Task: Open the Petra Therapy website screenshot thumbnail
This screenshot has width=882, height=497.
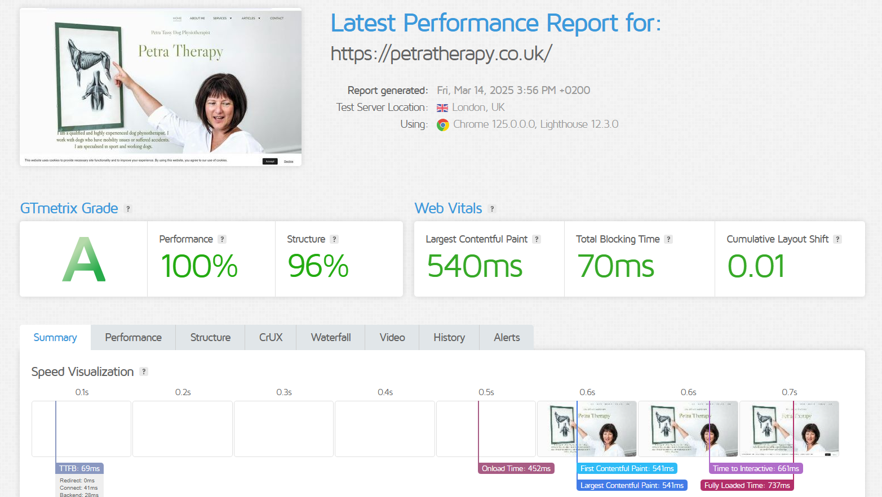Action: [x=161, y=87]
